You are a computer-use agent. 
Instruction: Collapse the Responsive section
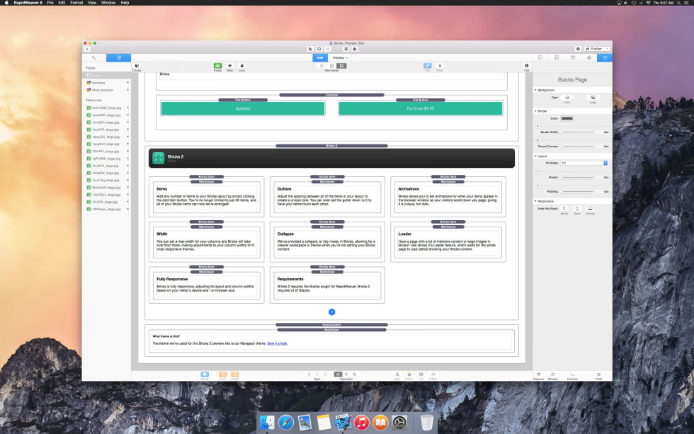pos(535,201)
